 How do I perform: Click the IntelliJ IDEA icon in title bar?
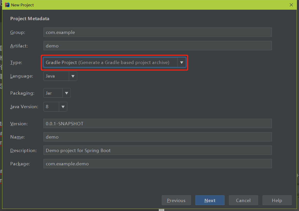point(7,5)
